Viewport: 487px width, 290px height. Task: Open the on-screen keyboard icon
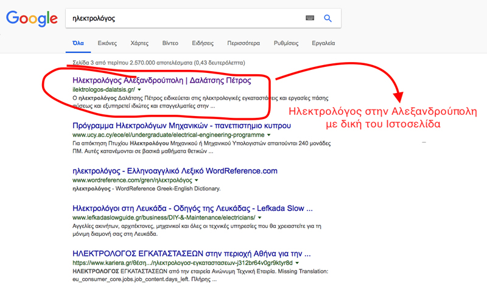click(x=310, y=19)
